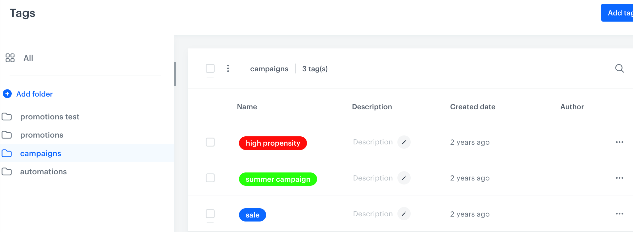This screenshot has height=232, width=633.
Task: Click the search magnifier icon
Action: tap(619, 68)
